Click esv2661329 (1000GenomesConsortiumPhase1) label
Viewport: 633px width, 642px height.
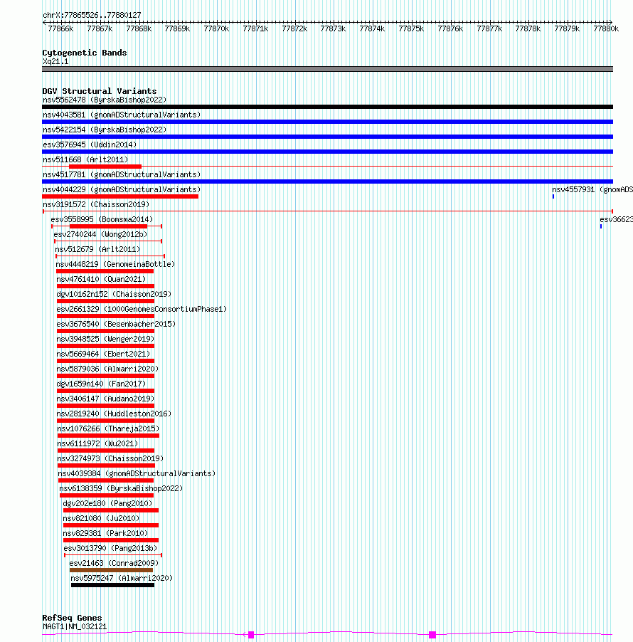pyautogui.click(x=142, y=309)
